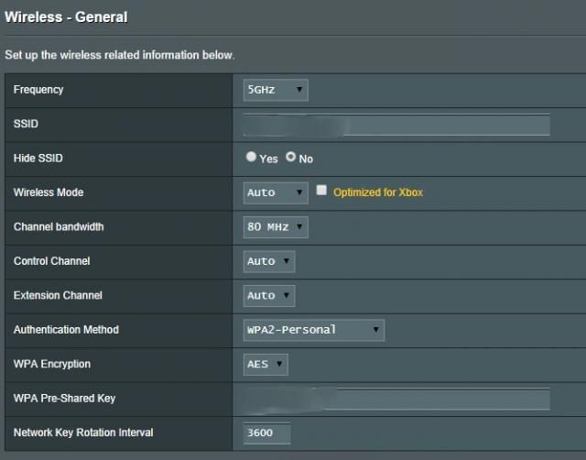Click the 'Channel bandwidth' row label text
The width and height of the screenshot is (586, 460).
coord(59,226)
